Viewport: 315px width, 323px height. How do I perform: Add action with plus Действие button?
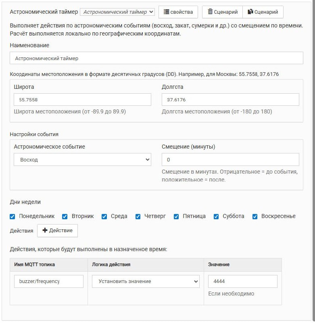pos(57,231)
